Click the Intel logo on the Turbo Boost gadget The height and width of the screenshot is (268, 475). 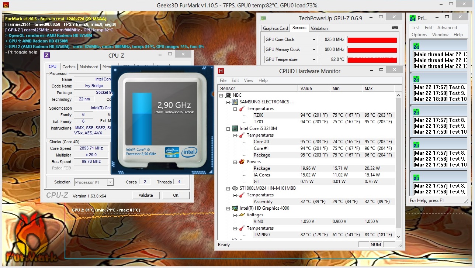189,152
